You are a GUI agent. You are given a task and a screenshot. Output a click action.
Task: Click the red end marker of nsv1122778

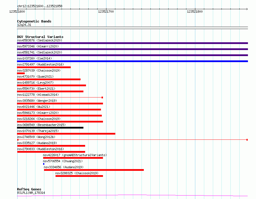(102, 97)
